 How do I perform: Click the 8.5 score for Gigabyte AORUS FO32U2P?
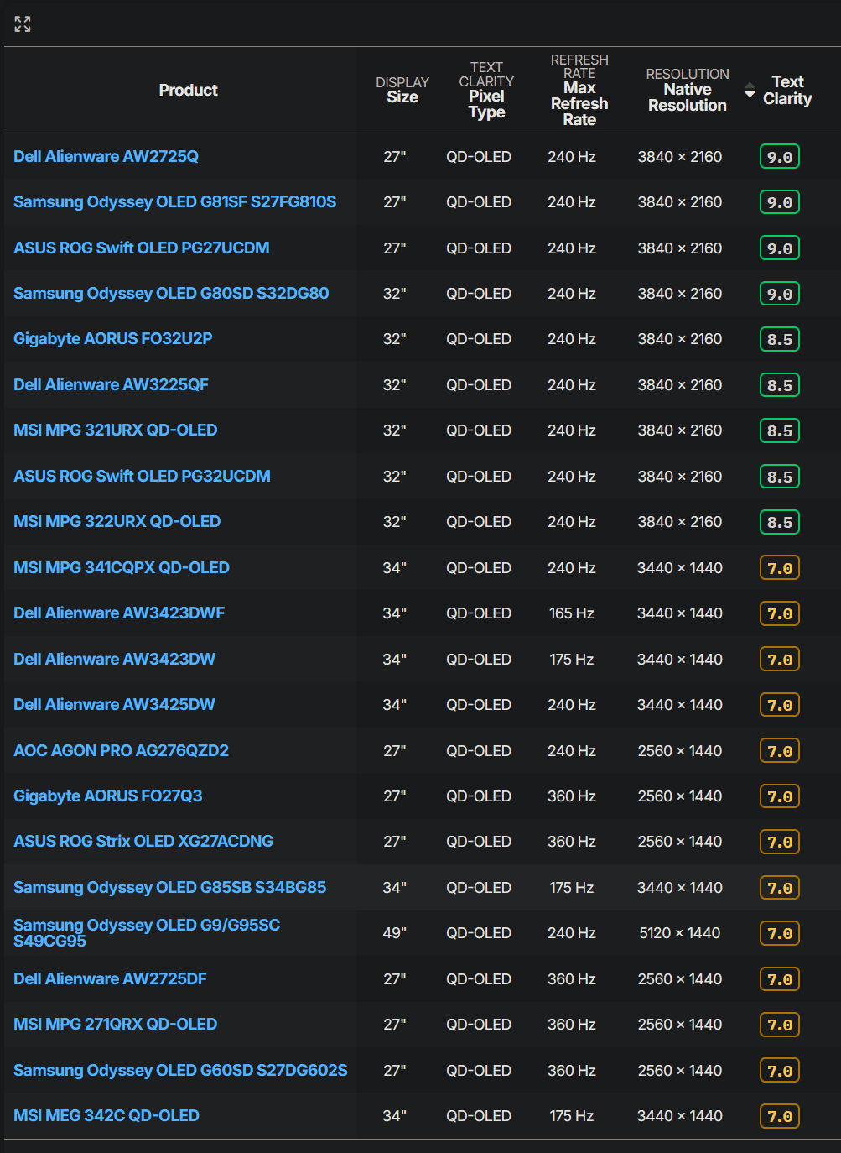click(780, 339)
